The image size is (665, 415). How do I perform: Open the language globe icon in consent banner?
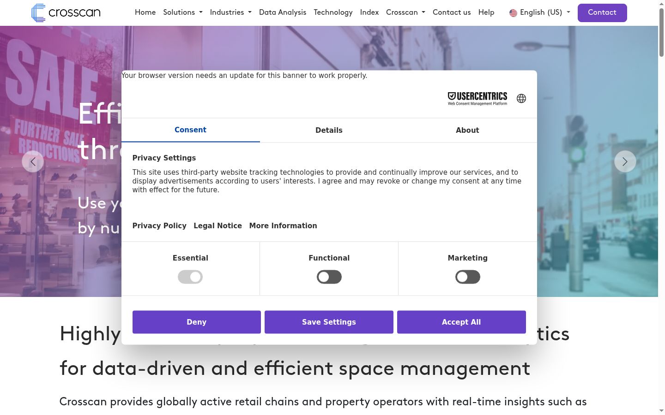pos(521,99)
